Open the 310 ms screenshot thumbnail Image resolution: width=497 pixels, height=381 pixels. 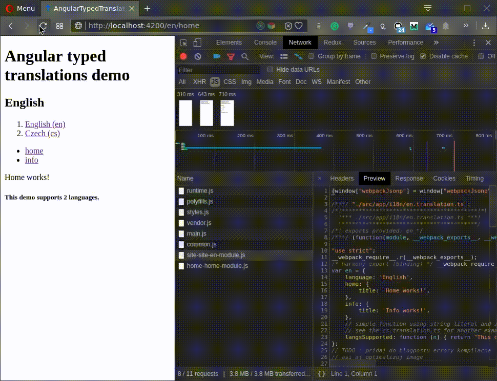tap(186, 113)
